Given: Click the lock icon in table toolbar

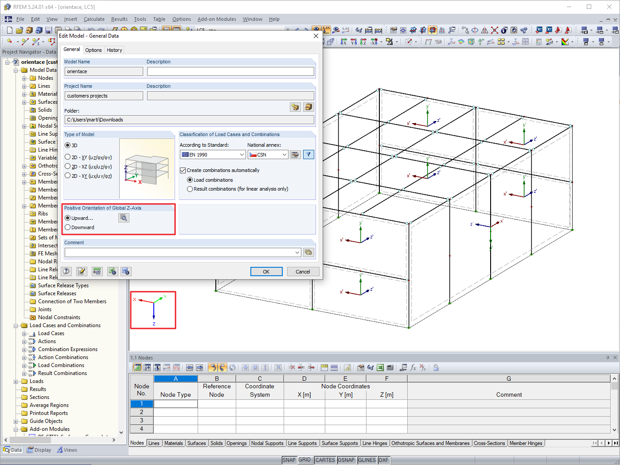Looking at the screenshot, I should [x=436, y=367].
